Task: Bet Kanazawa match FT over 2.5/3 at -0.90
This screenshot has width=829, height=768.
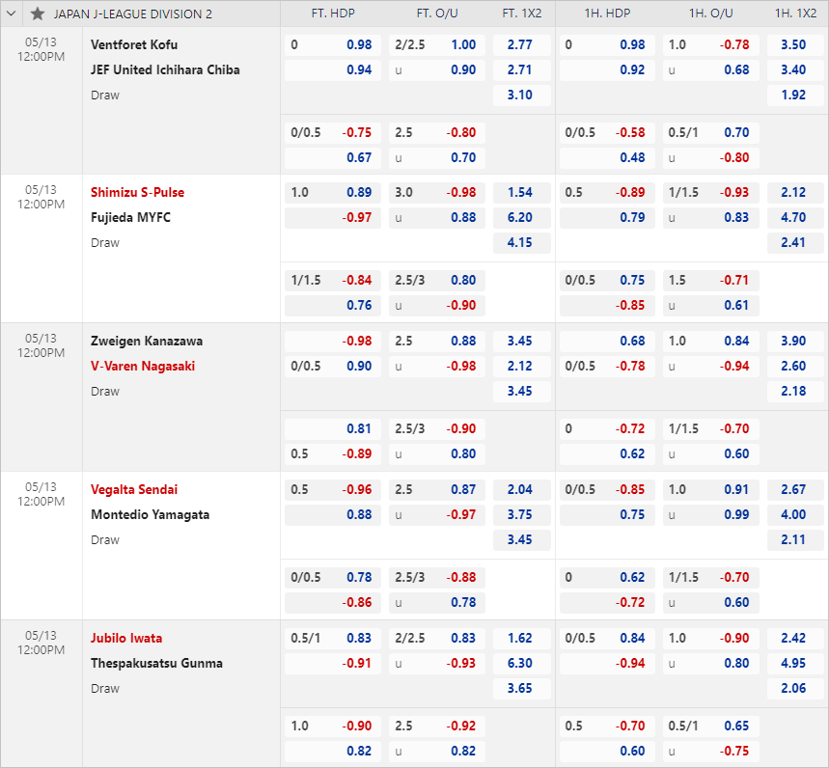Action: pos(437,428)
